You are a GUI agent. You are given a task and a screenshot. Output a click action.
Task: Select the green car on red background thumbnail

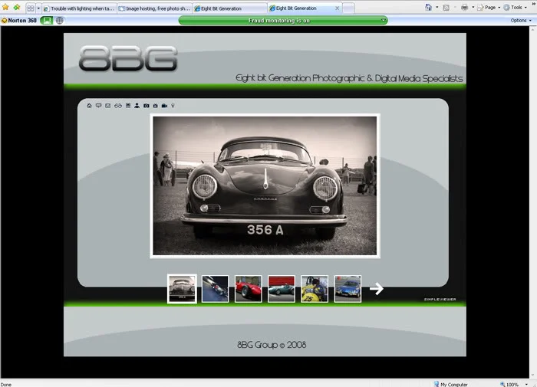tap(282, 289)
